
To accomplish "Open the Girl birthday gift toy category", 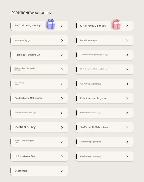I will [105, 26].
